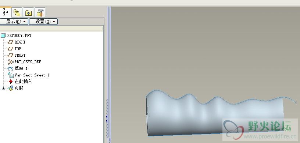Select the RIGHT datum plane icon
Viewport: 300px width, 143px height.
click(x=10, y=42)
